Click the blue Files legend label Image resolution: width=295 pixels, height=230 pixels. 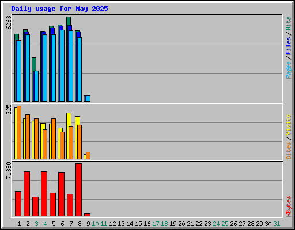point(289,46)
